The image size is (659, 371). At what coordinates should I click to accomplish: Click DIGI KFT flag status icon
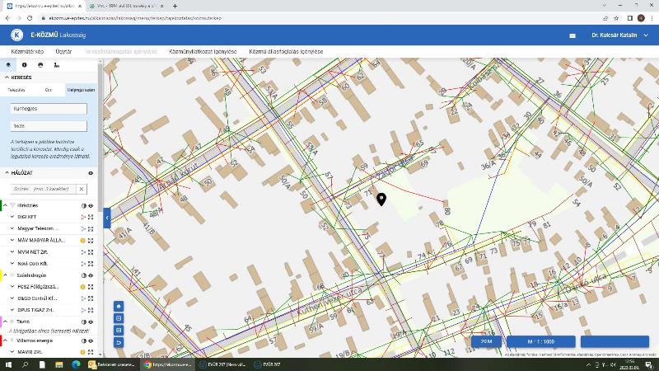coord(83,217)
